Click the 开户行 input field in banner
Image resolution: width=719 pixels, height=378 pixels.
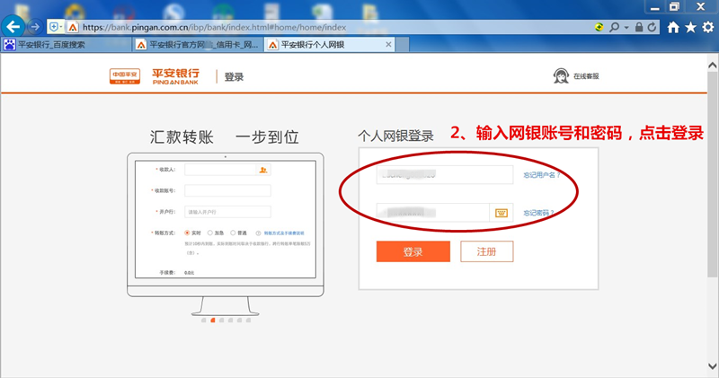coord(228,212)
